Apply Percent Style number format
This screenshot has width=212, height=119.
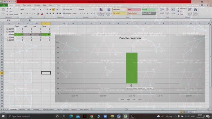tap(84, 14)
